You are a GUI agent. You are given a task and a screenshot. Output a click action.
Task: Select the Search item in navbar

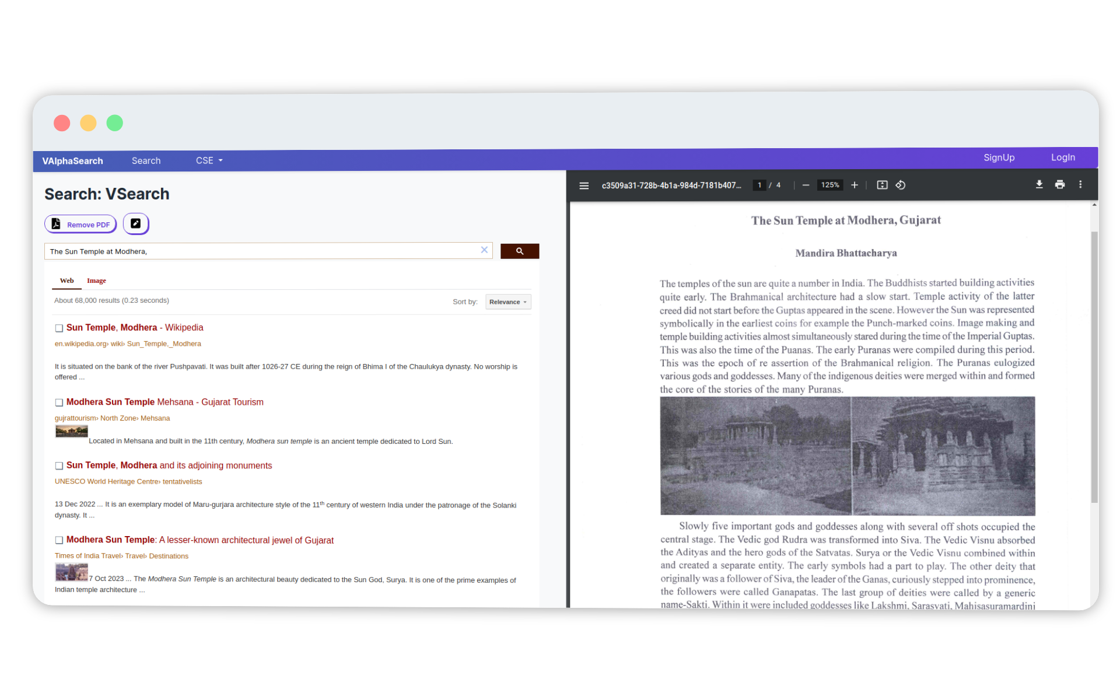[x=146, y=160]
